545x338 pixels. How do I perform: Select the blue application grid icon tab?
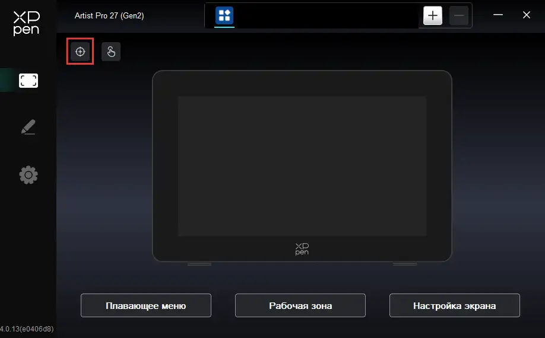pyautogui.click(x=224, y=15)
